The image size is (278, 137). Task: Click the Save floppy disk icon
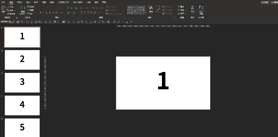(x=18, y=22)
